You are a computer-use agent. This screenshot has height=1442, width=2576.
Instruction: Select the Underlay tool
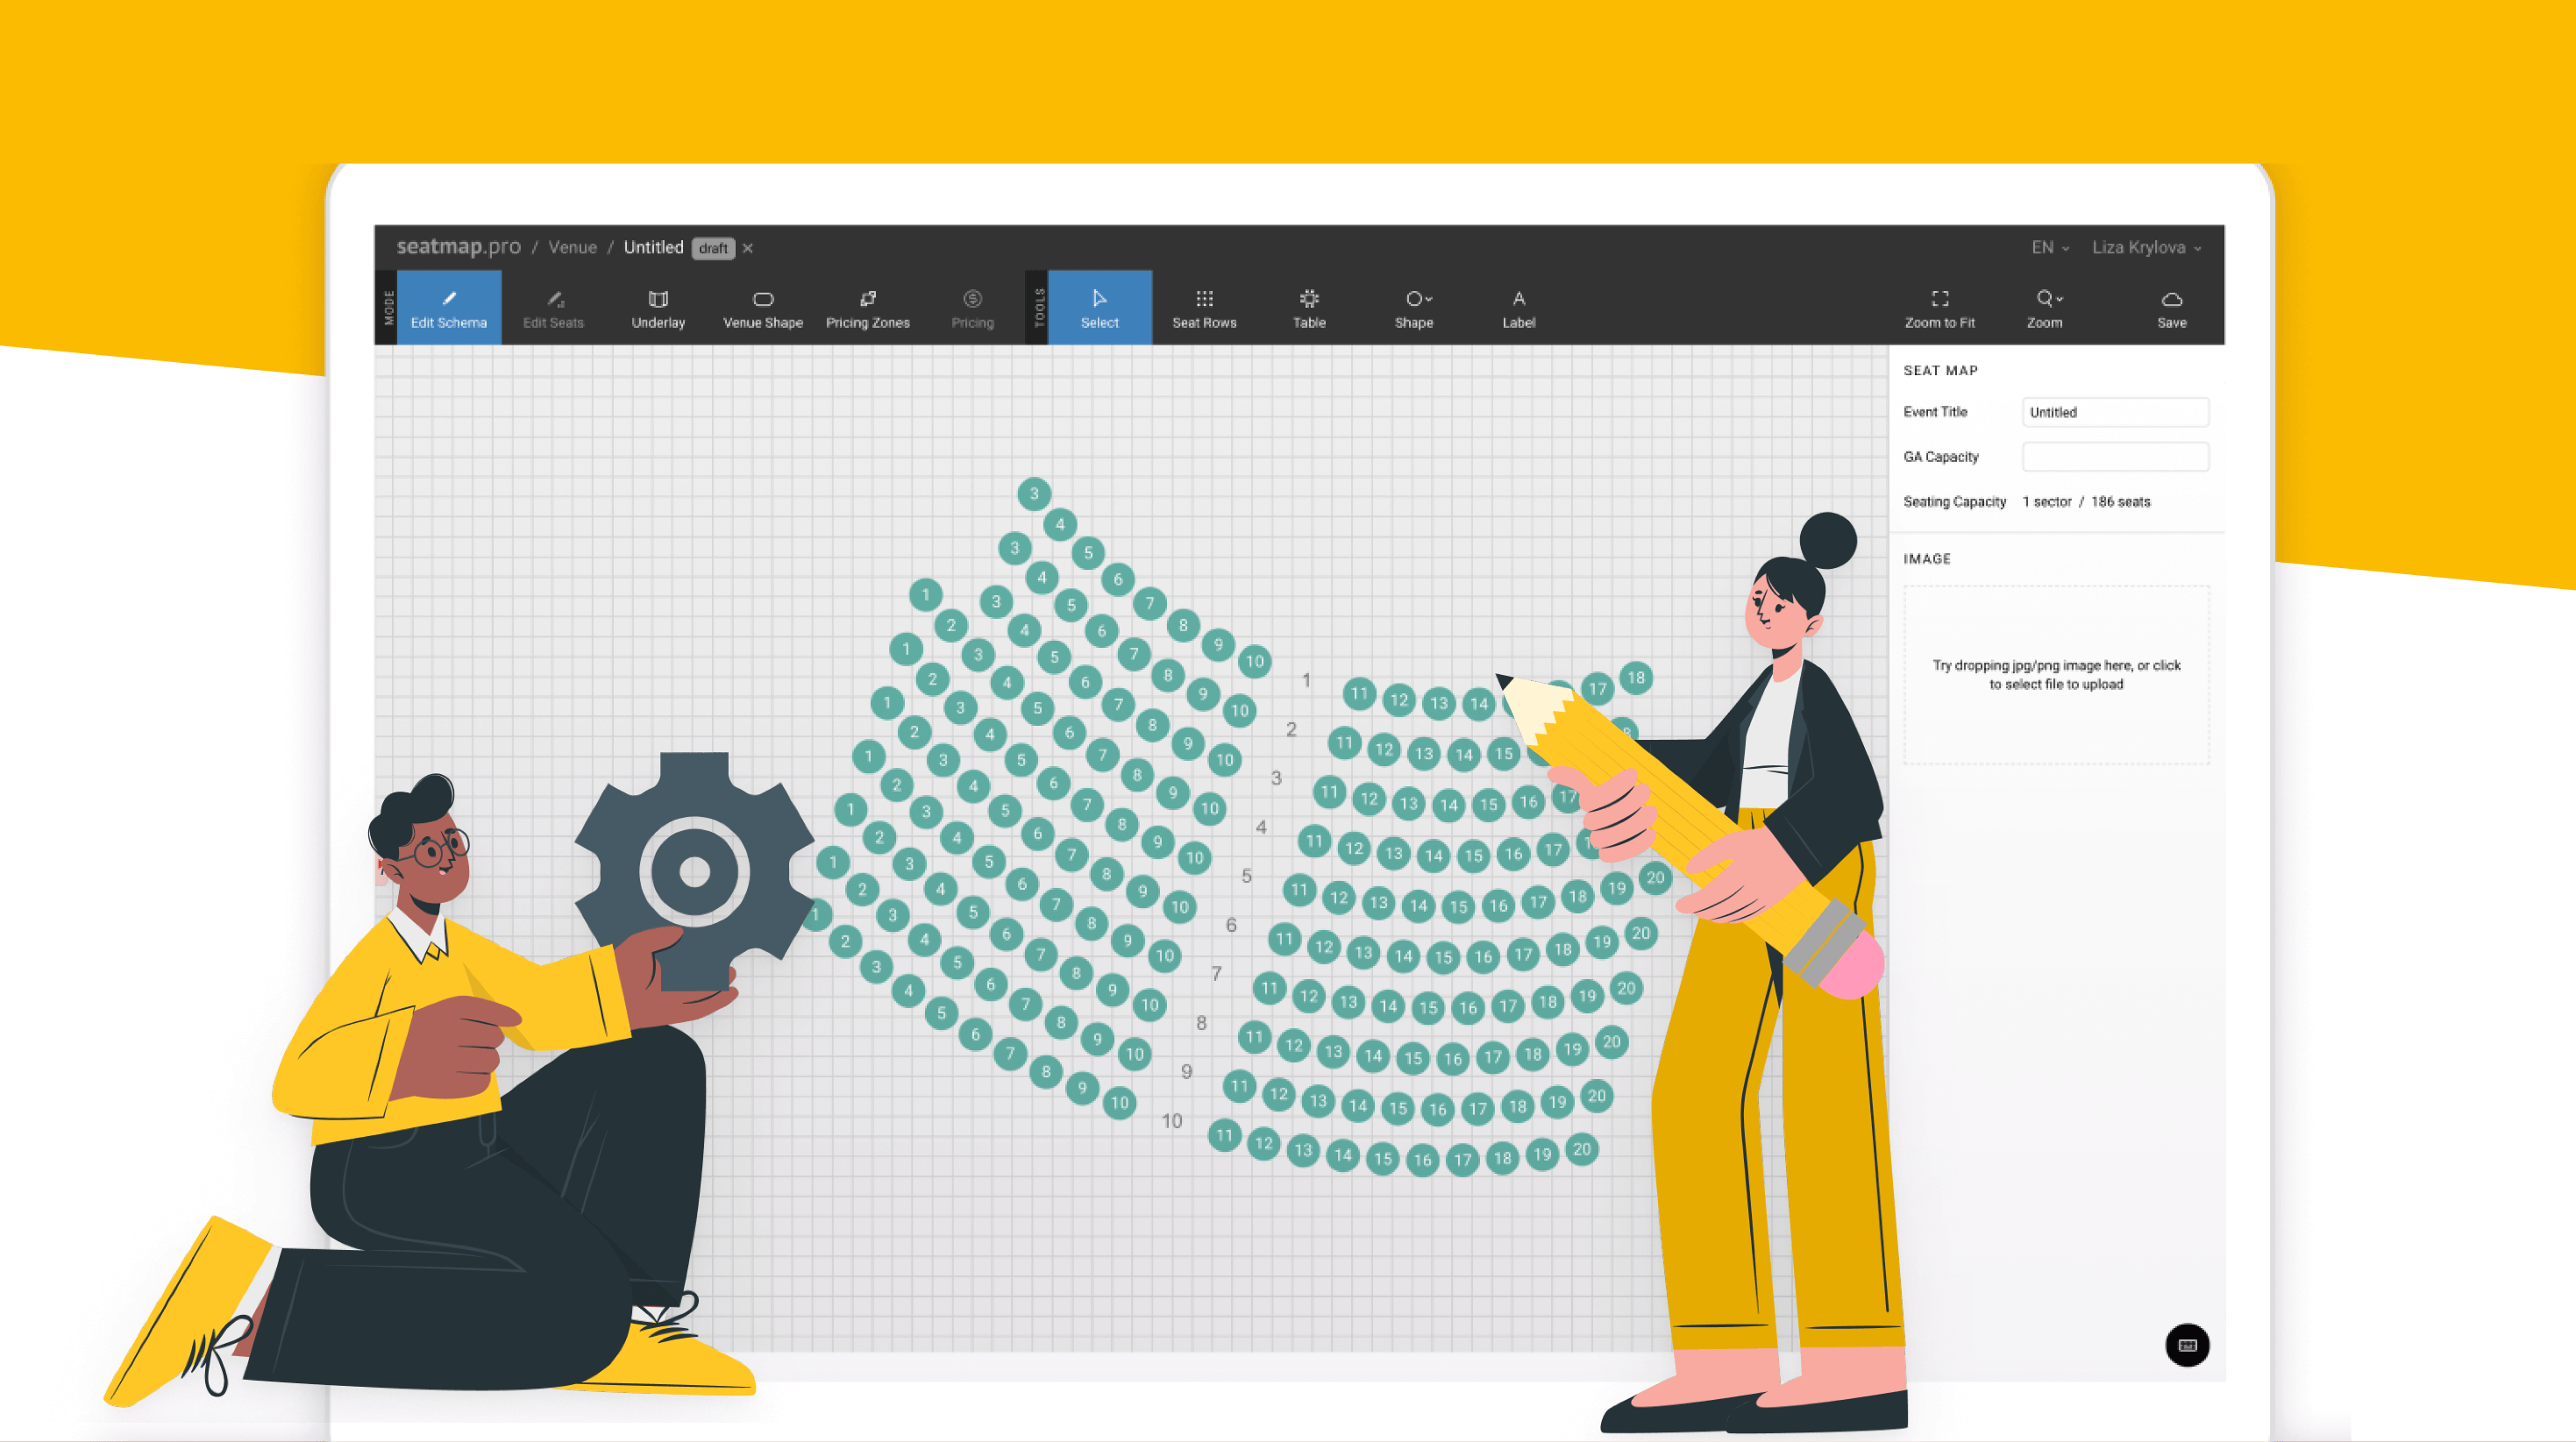click(657, 307)
